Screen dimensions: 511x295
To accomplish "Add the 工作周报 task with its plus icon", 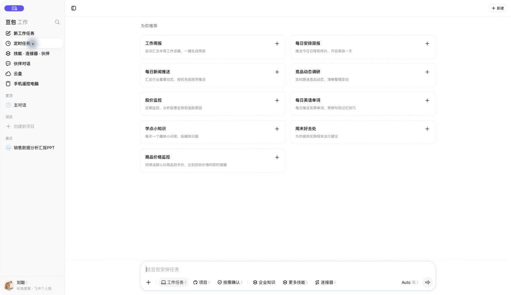I will 277,44.
